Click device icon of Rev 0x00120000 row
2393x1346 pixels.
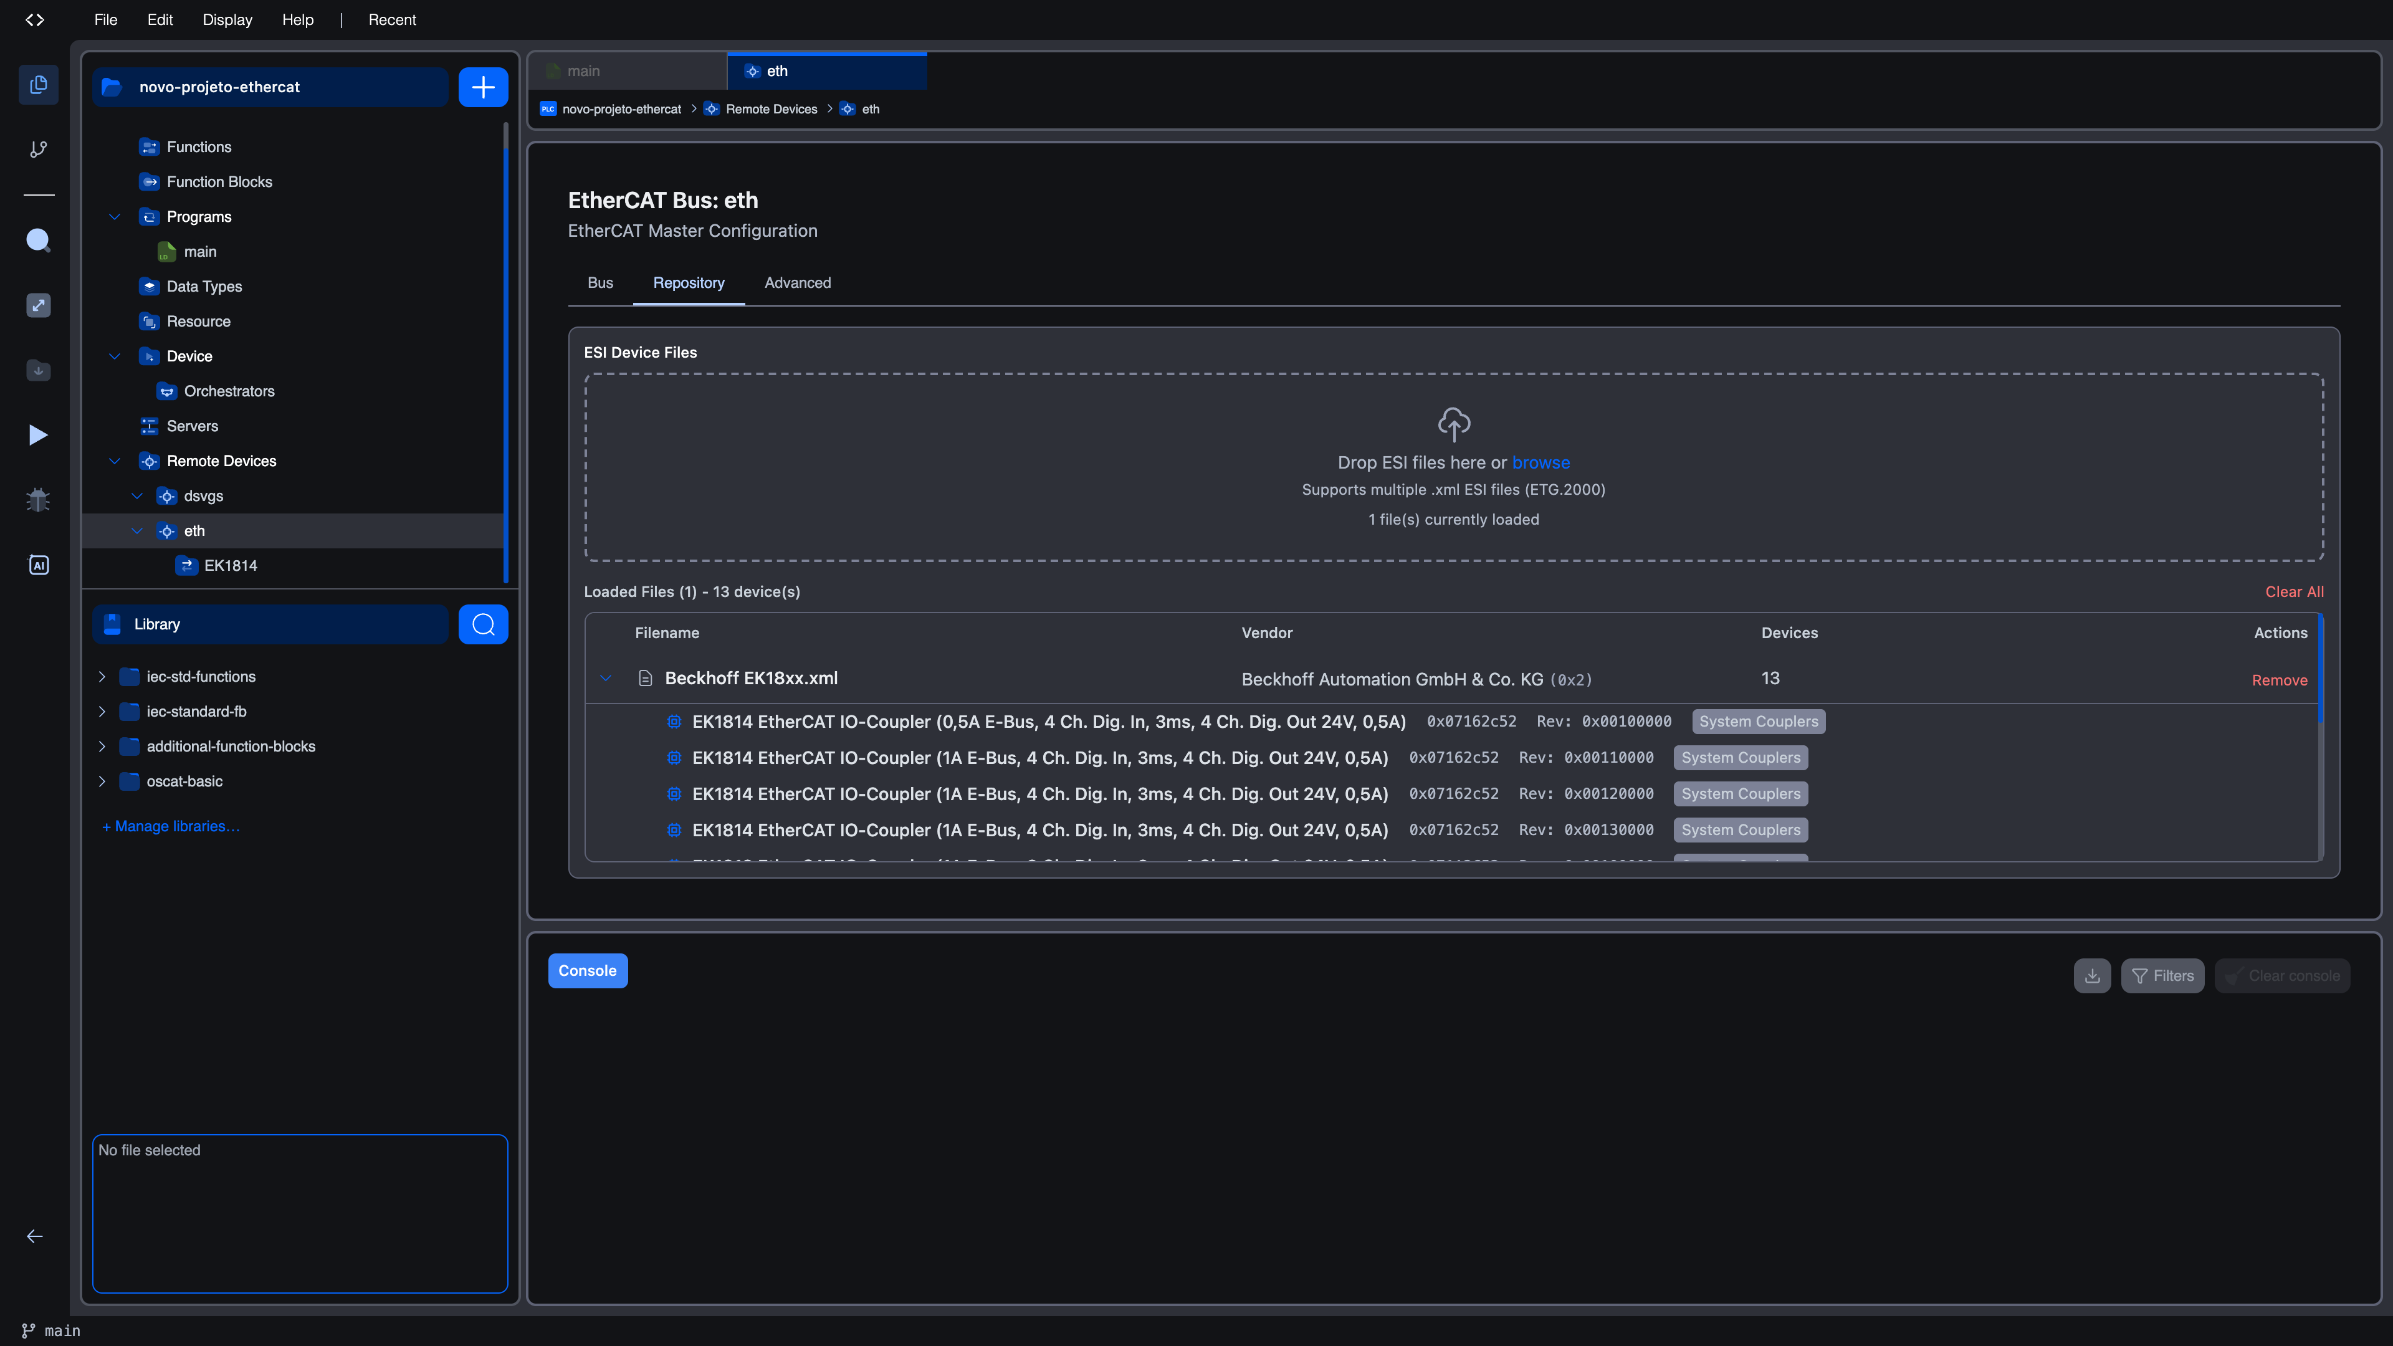tap(674, 795)
